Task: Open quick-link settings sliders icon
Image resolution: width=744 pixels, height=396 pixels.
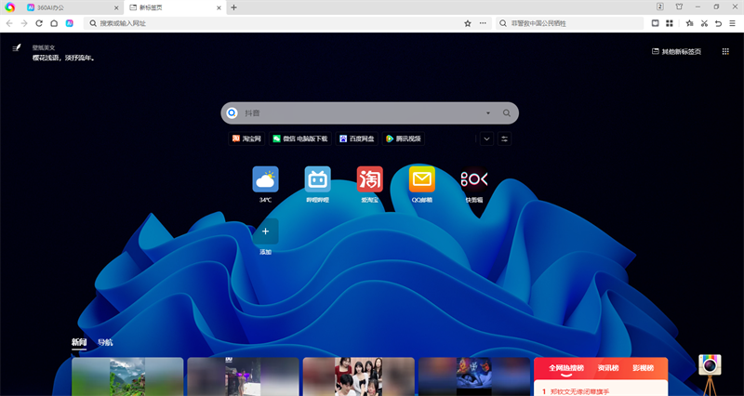Action: 505,139
